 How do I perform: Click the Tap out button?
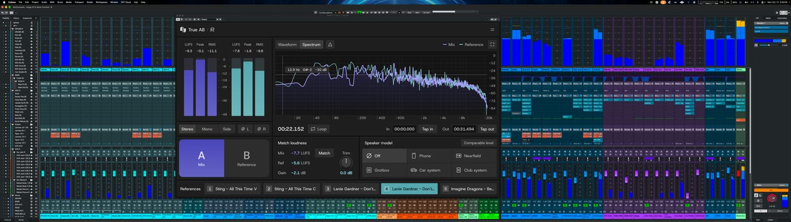click(x=487, y=129)
